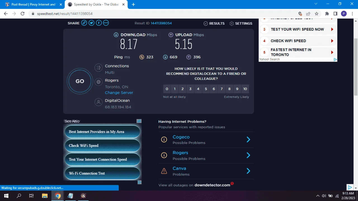Expand Canva problems chevron
Image resolution: width=358 pixels, height=201 pixels.
point(248,171)
